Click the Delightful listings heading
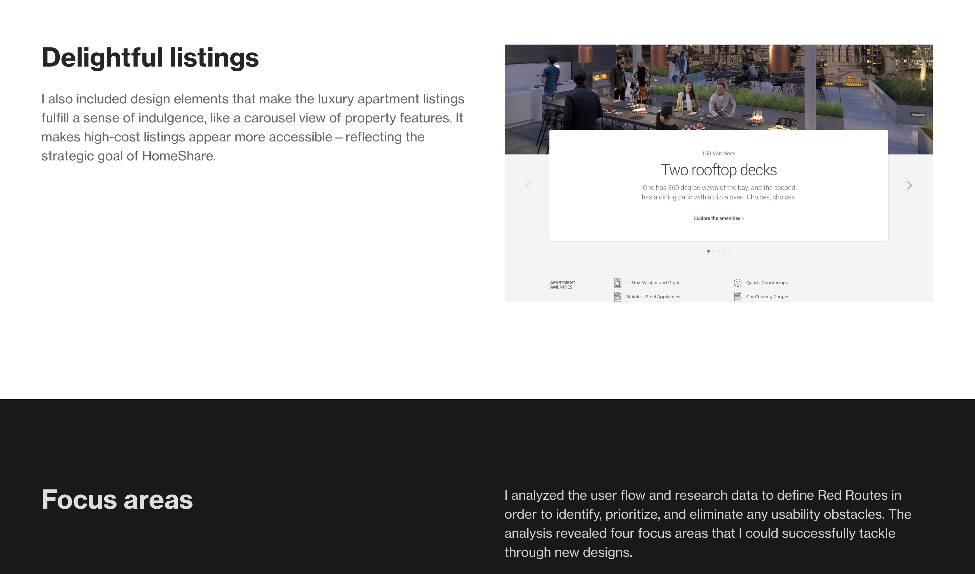The width and height of the screenshot is (975, 574). (x=150, y=58)
